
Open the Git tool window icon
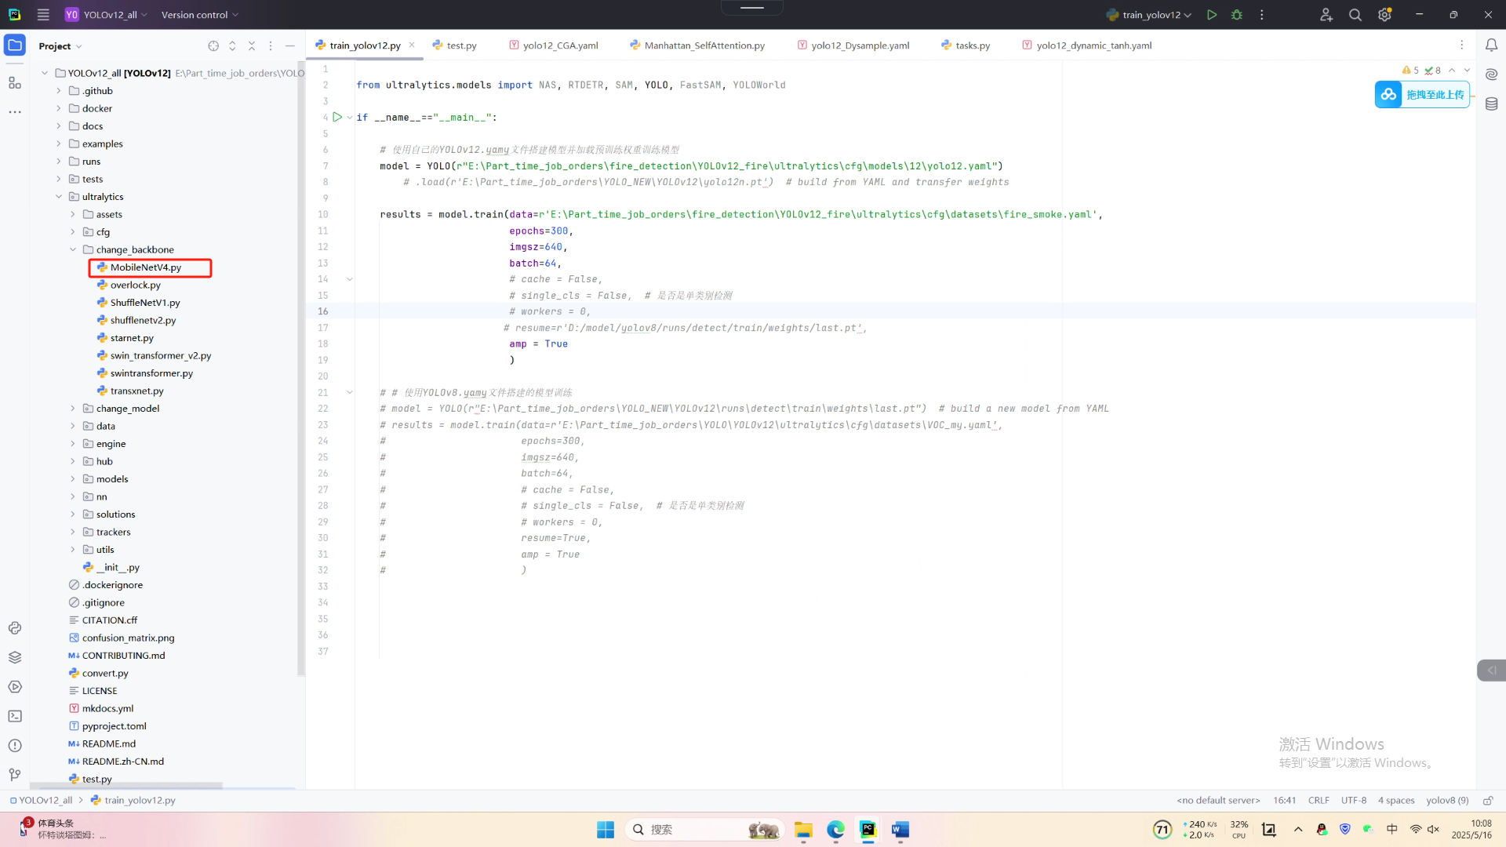point(15,775)
